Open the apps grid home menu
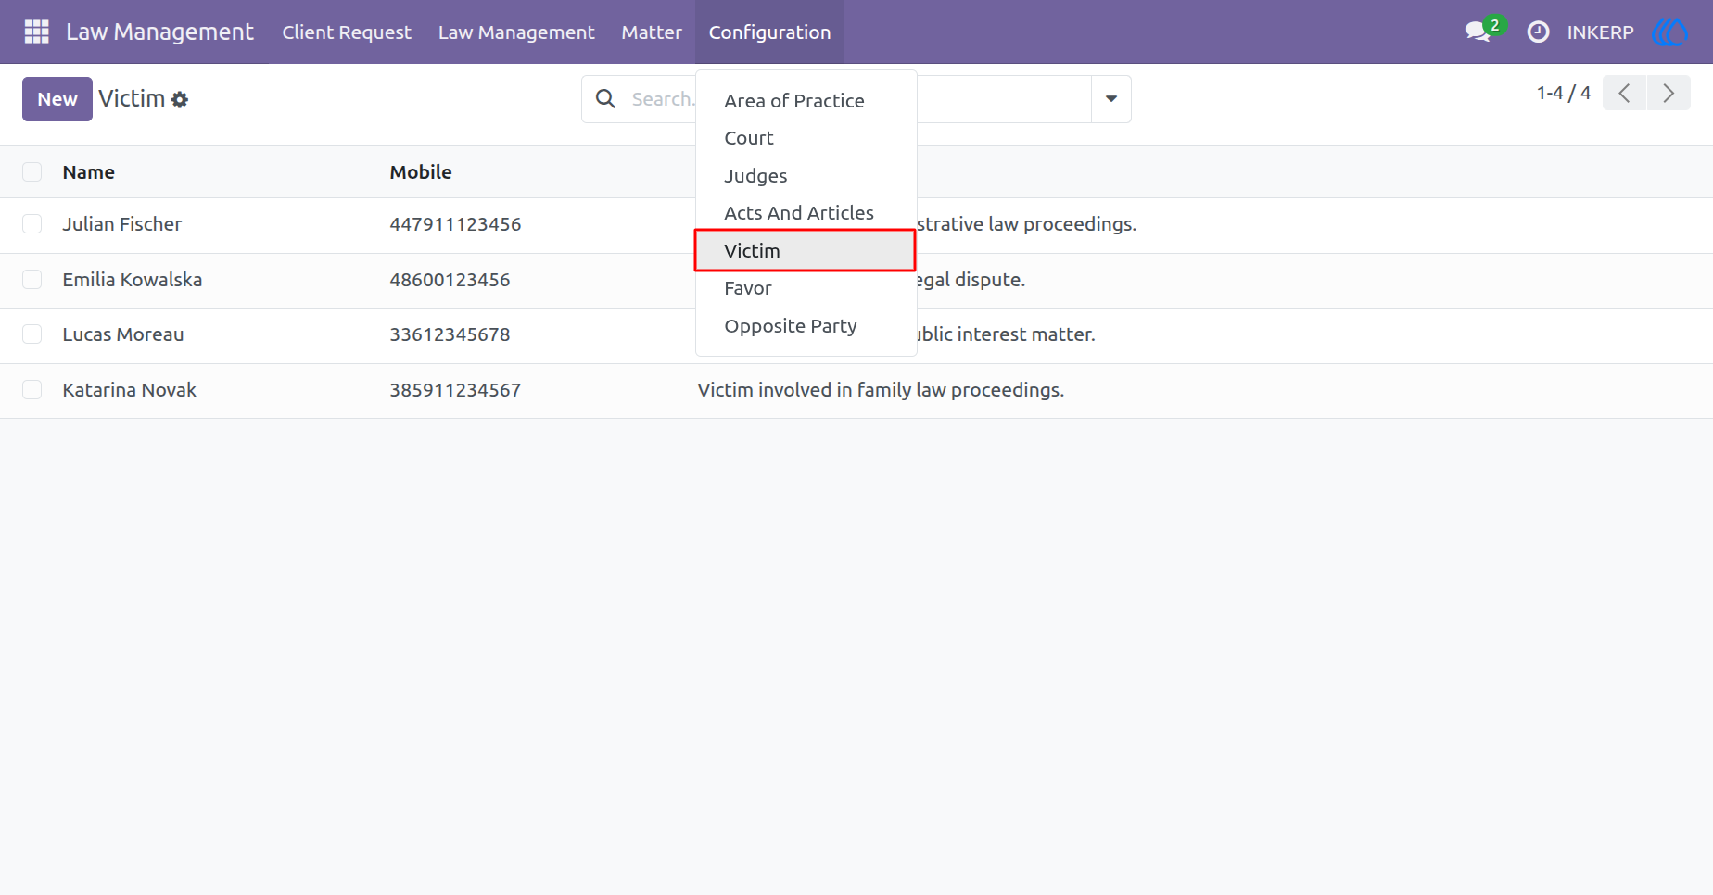 coord(36,32)
